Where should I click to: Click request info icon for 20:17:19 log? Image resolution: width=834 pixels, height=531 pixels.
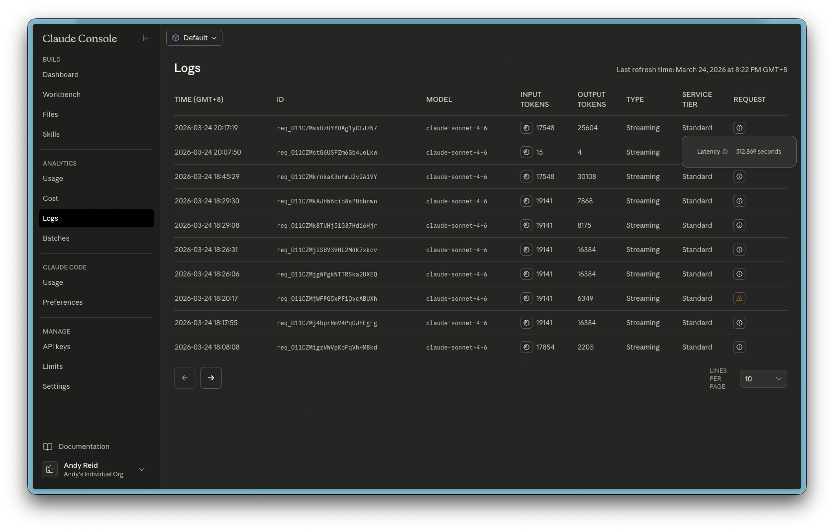[739, 128]
